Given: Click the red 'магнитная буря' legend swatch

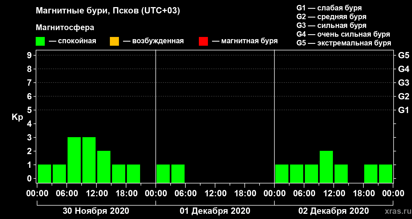Looking at the screenshot, I should click(x=203, y=41).
